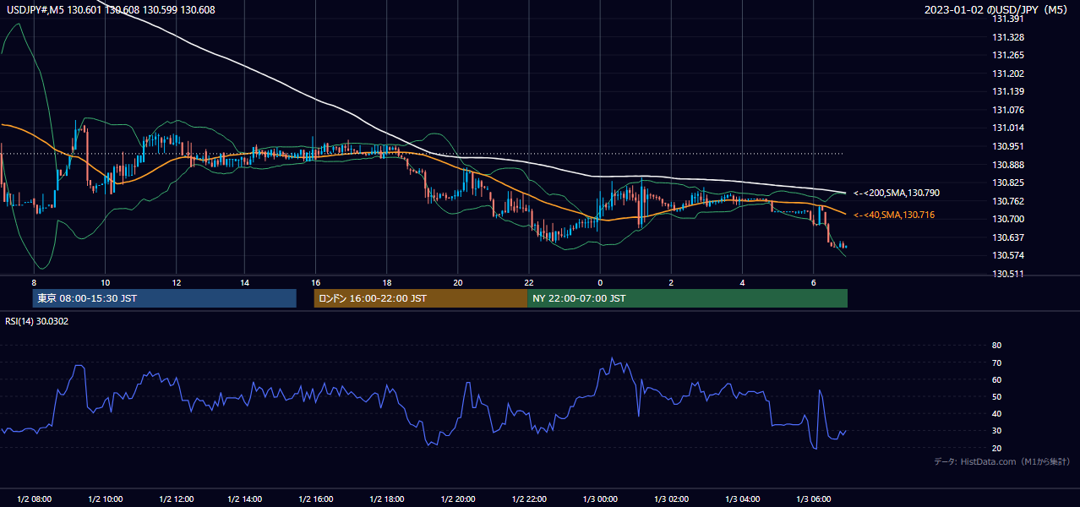Click the 1/3 00:00 date axis label
The width and height of the screenshot is (1080, 507).
pos(602,499)
